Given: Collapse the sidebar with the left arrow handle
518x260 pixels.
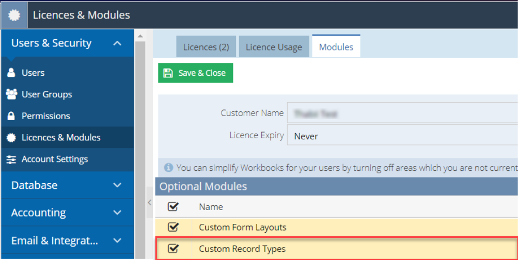Looking at the screenshot, I should point(150,202).
